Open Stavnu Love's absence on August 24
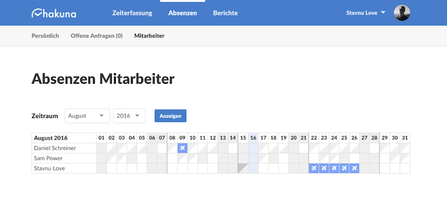 334,168
